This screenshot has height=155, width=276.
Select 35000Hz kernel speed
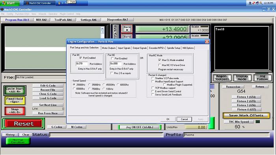click(90, 85)
